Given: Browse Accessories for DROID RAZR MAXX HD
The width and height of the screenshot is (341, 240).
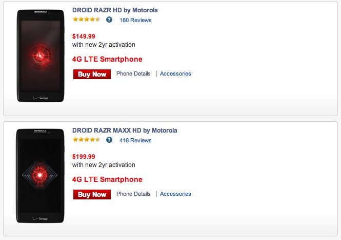Looking at the screenshot, I should (x=175, y=194).
